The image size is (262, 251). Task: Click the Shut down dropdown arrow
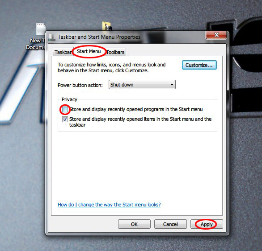(172, 85)
